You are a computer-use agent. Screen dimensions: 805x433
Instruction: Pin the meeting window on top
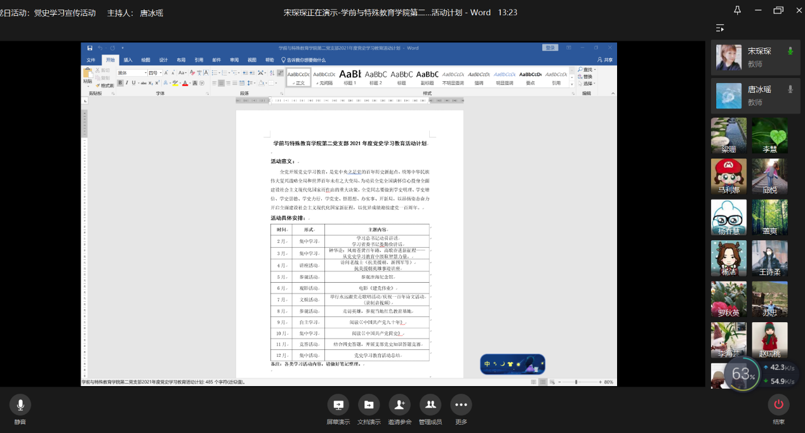pyautogui.click(x=737, y=10)
